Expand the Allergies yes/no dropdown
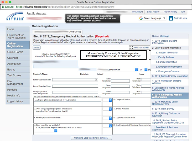The height and width of the screenshot is (141, 192). 107,100
